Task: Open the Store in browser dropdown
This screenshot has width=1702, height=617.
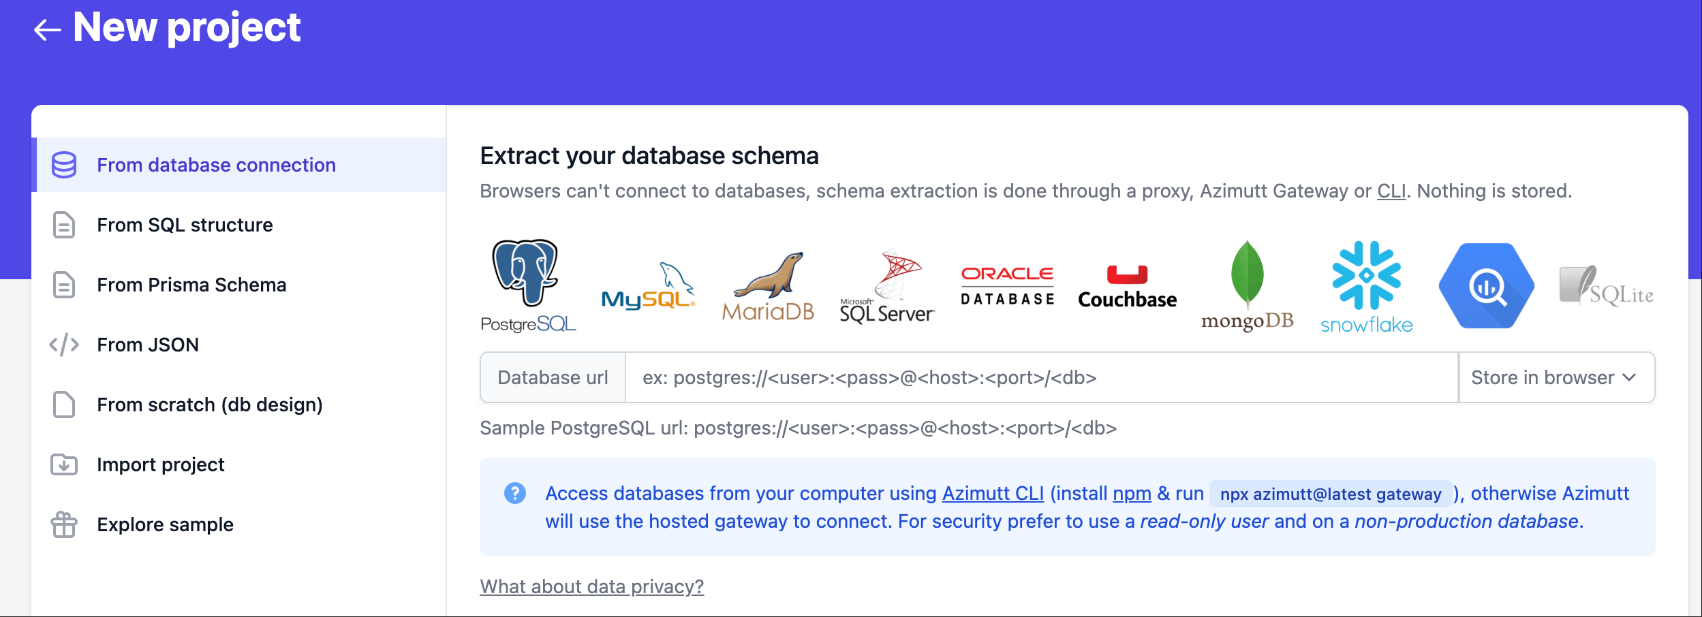Action: point(1557,377)
